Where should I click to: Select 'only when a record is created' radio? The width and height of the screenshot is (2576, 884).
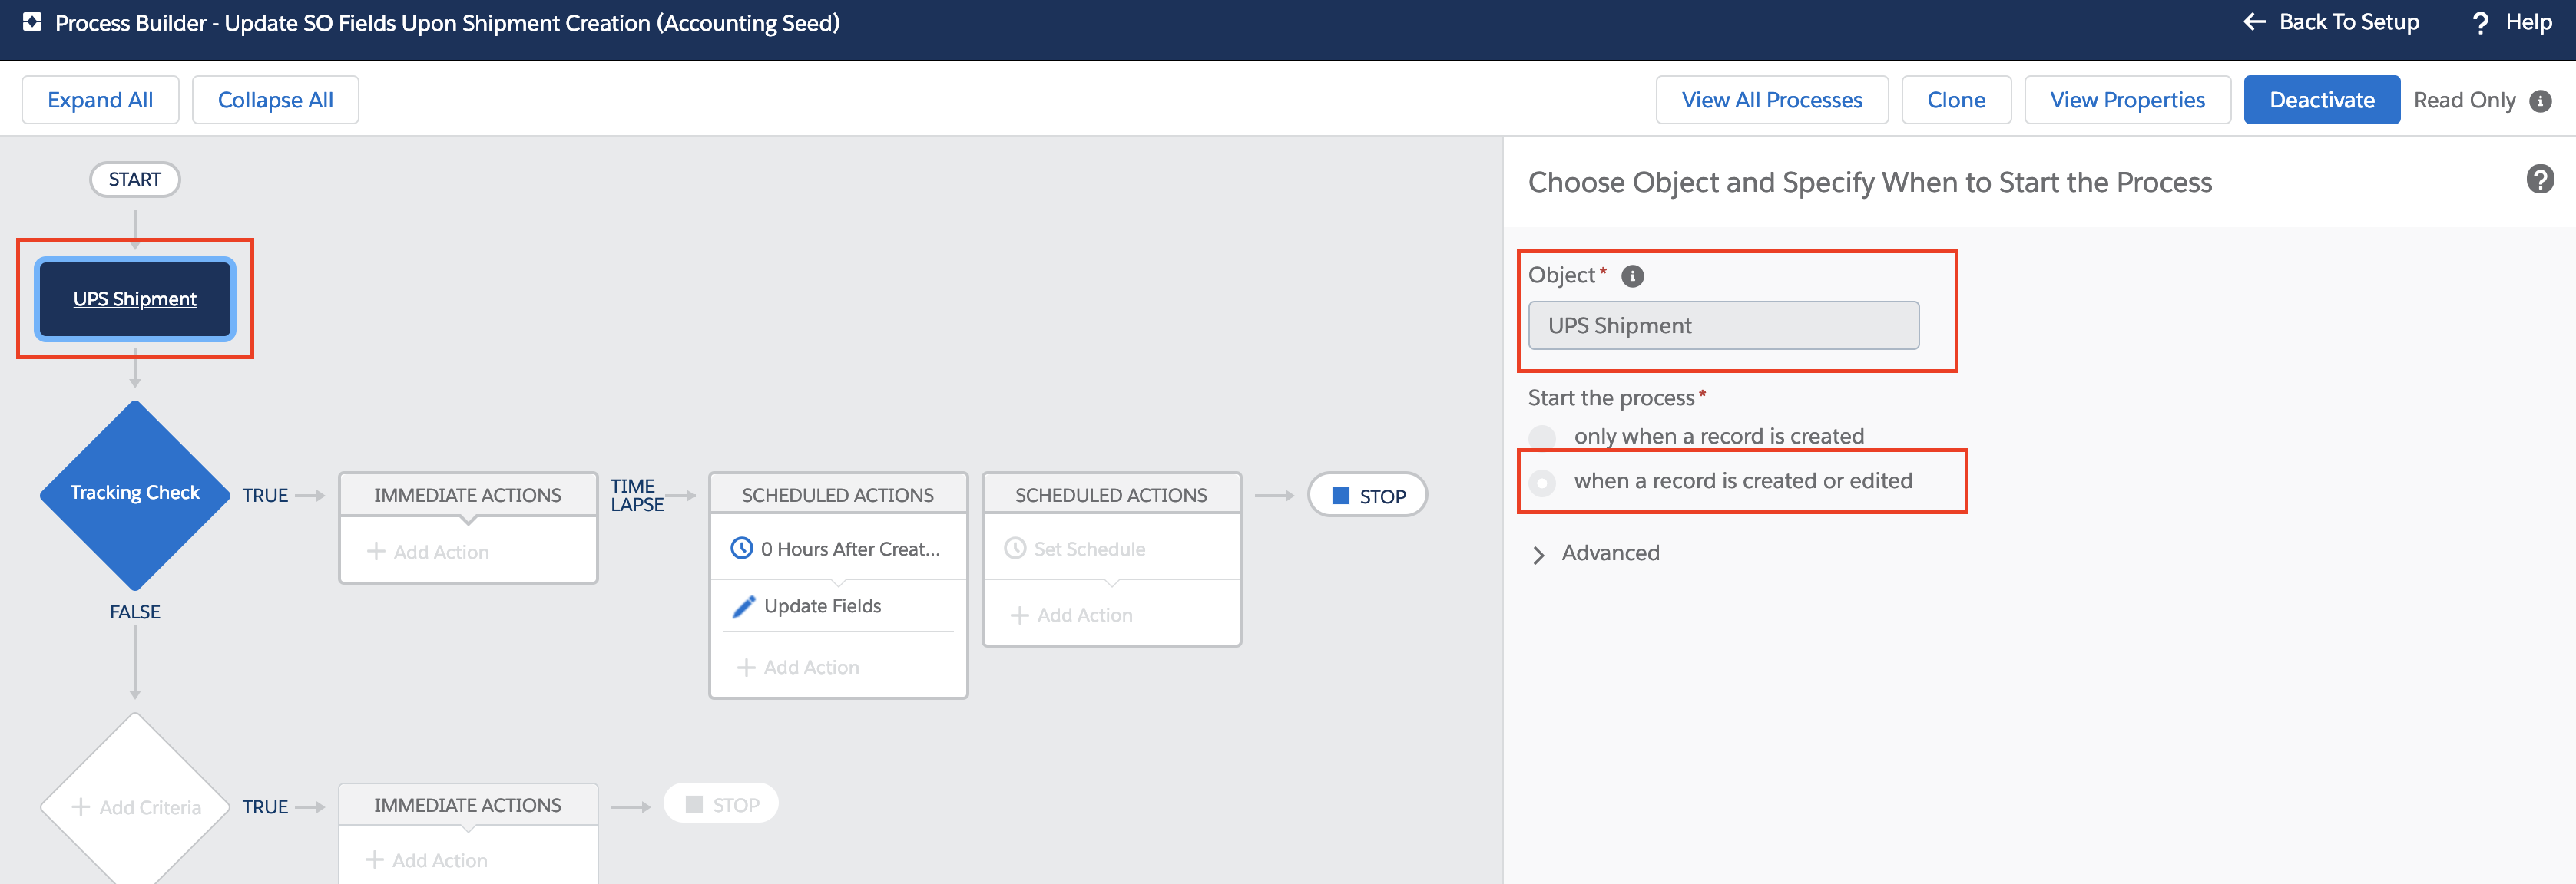[x=1542, y=437]
